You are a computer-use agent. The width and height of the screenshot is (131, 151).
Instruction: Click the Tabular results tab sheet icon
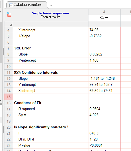[11, 5]
